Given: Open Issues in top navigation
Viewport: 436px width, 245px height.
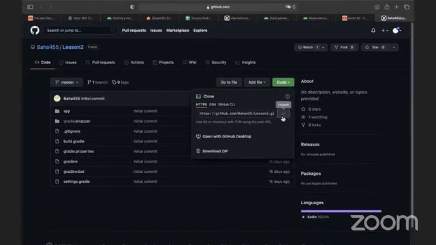Looking at the screenshot, I should (x=156, y=30).
